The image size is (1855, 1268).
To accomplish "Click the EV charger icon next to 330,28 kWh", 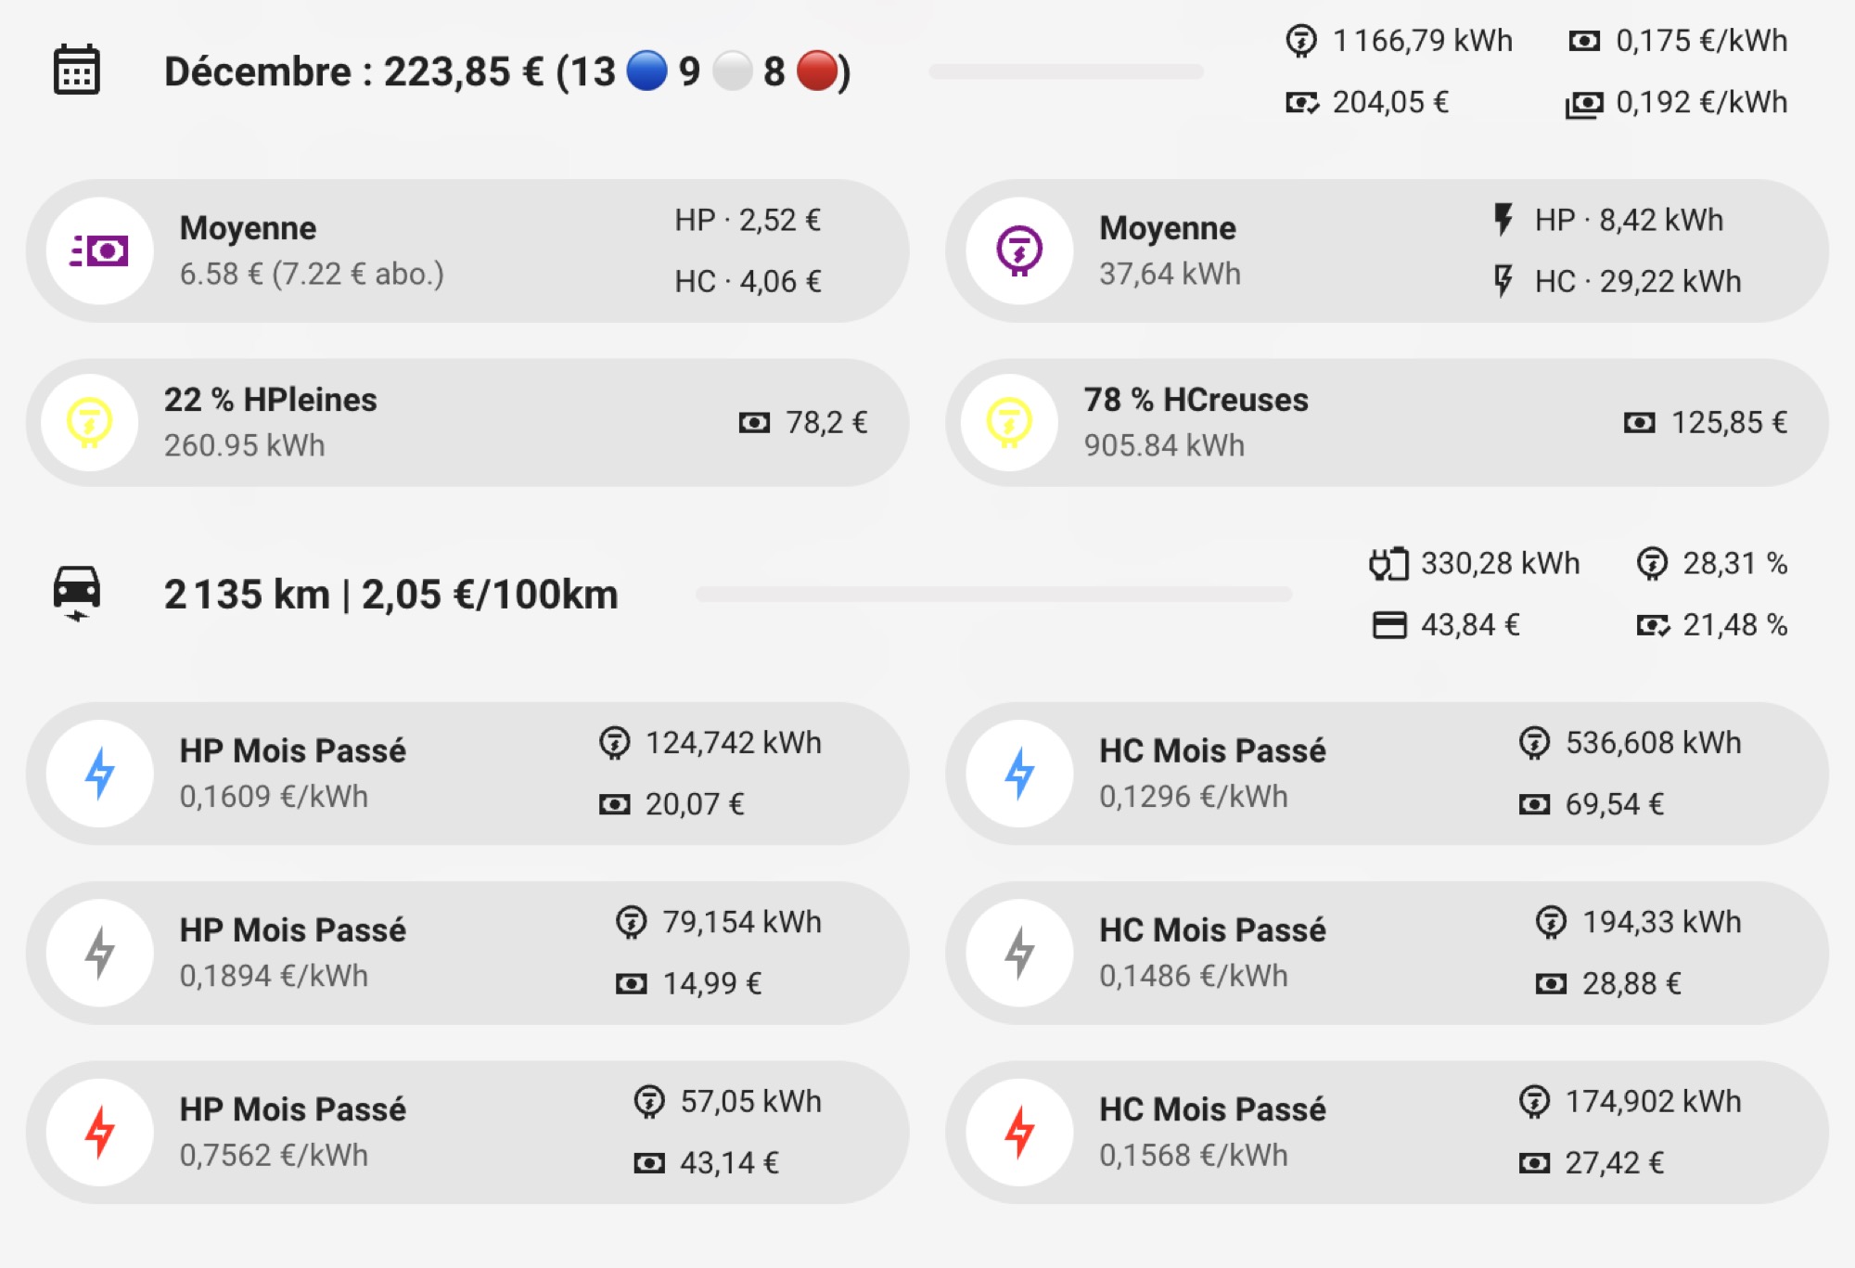I will [1388, 563].
